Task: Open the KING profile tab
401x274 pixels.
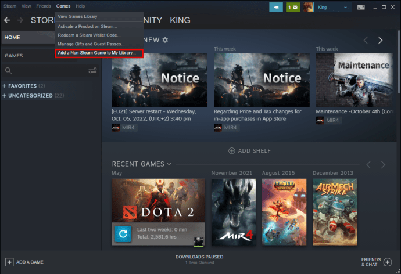Action: click(180, 20)
